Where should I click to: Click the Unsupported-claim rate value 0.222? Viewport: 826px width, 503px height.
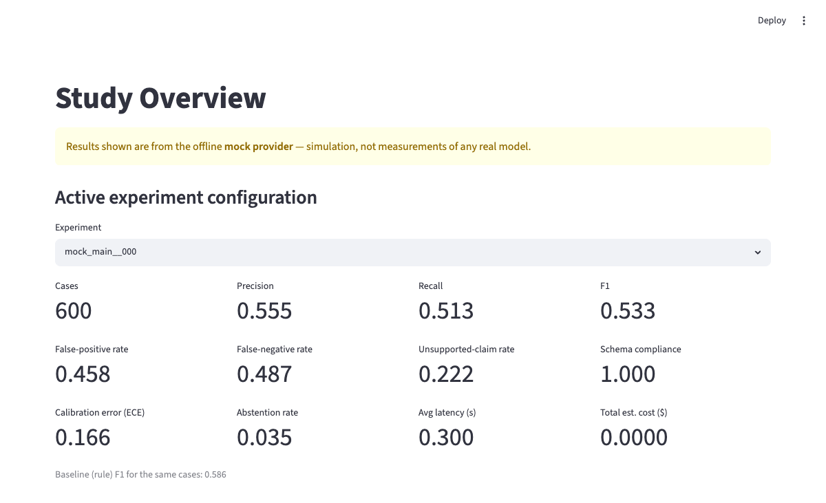pos(446,374)
